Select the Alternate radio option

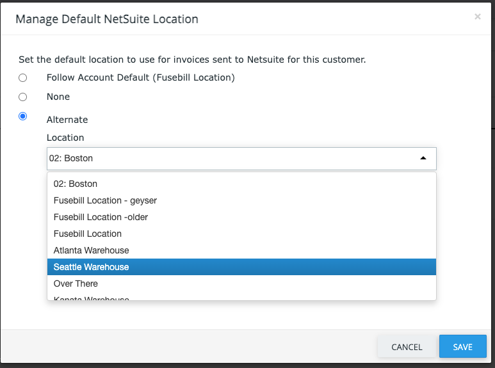[22, 116]
